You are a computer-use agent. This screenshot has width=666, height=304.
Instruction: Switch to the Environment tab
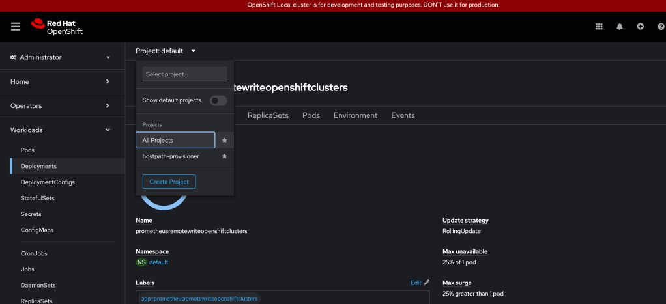(x=356, y=115)
